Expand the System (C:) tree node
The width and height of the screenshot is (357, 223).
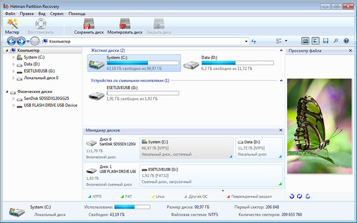(13, 57)
